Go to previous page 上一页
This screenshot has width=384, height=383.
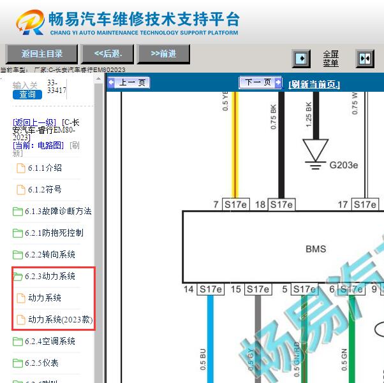(x=129, y=82)
